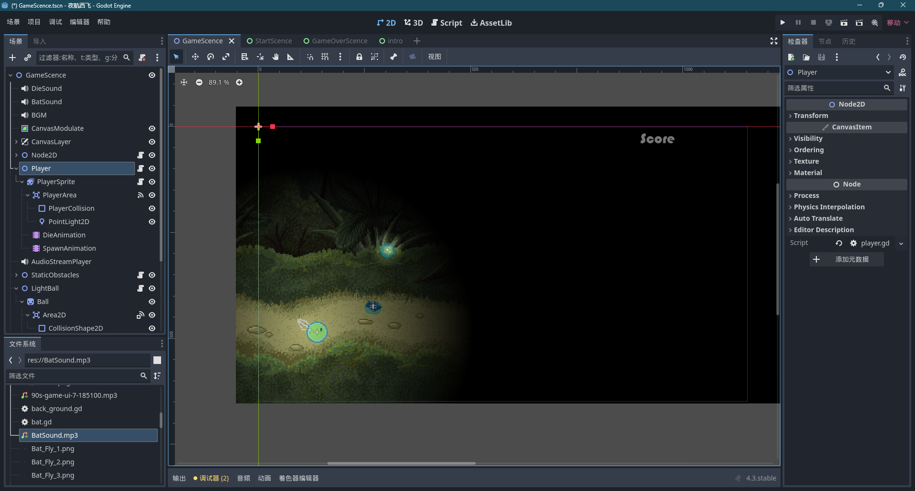Zoom out the 2D viewport
The width and height of the screenshot is (915, 491).
199,82
